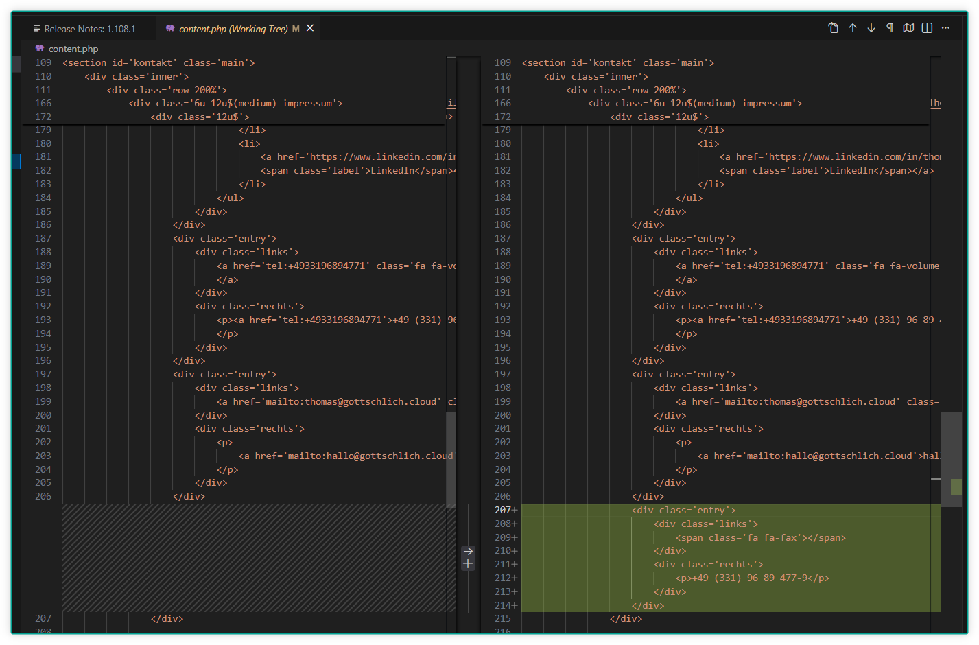
Task: Click the list icon on the Release Notes tab
Action: pos(36,28)
